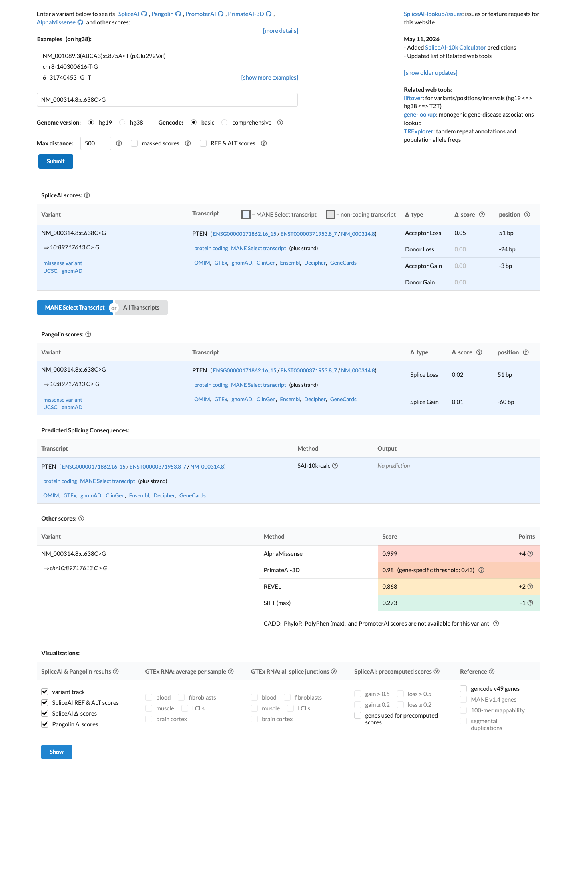Viewport: 582px width, 881px height.
Task: Click help icon by Pangolin position column
Action: coord(526,352)
